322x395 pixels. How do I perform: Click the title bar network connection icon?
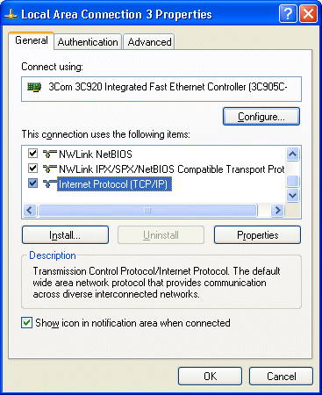(x=11, y=14)
